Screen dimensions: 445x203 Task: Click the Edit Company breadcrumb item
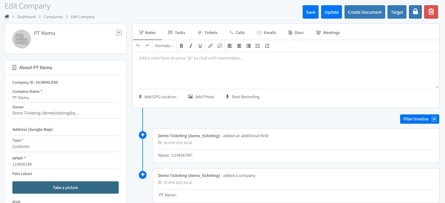click(83, 17)
